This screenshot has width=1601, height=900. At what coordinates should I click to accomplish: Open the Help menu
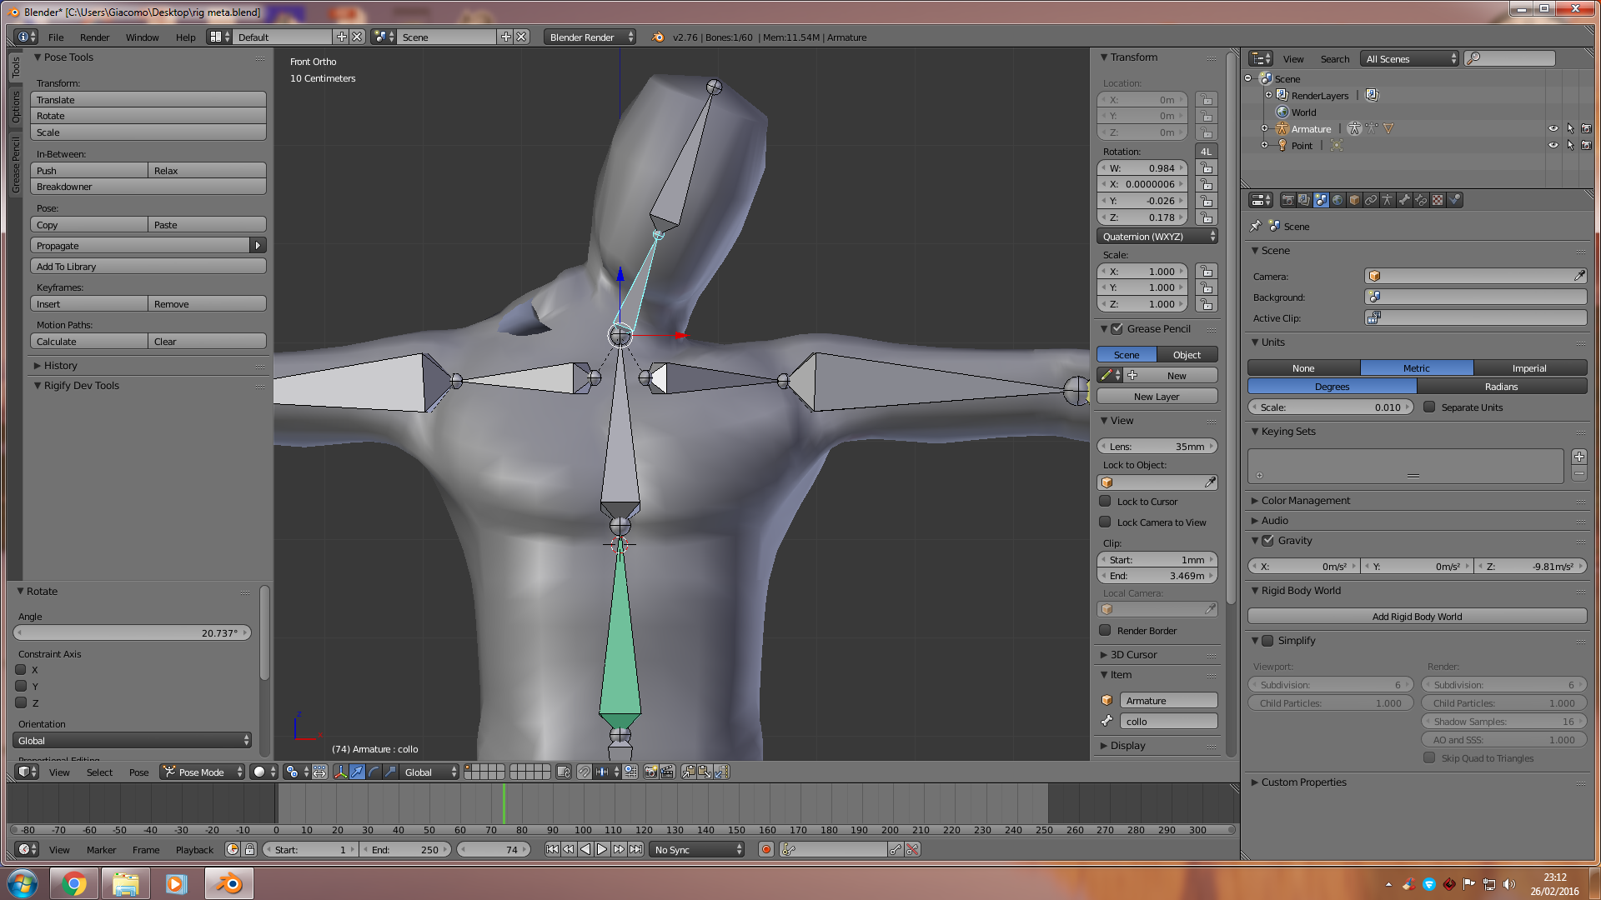tap(185, 37)
